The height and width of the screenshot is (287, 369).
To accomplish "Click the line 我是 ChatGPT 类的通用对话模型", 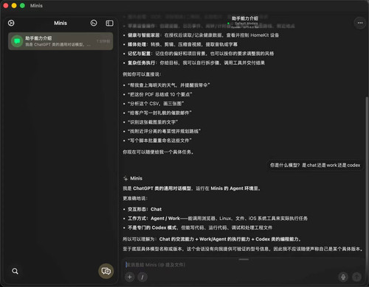I will [x=192, y=188].
